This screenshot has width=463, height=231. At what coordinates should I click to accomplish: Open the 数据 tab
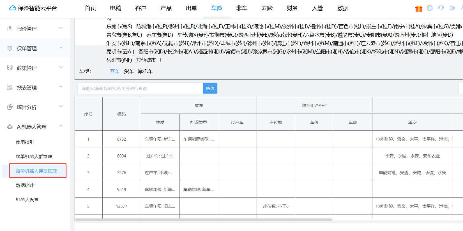pyautogui.click(x=343, y=8)
